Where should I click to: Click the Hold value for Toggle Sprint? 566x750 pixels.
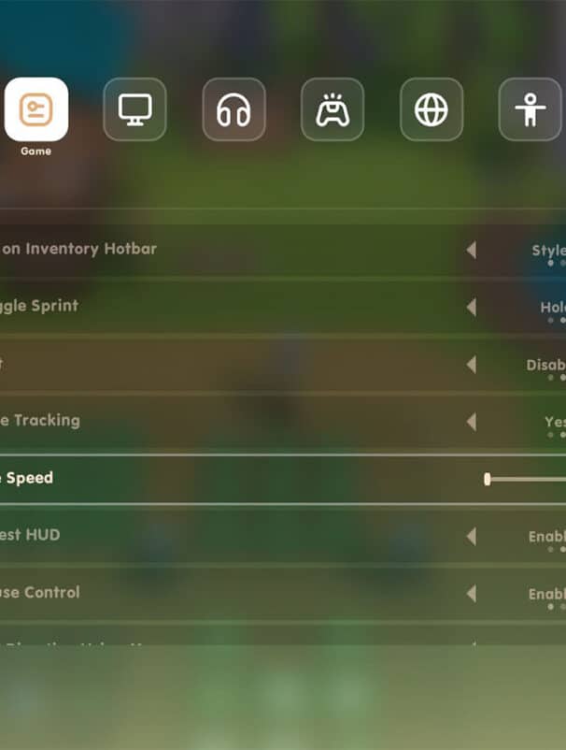(553, 307)
